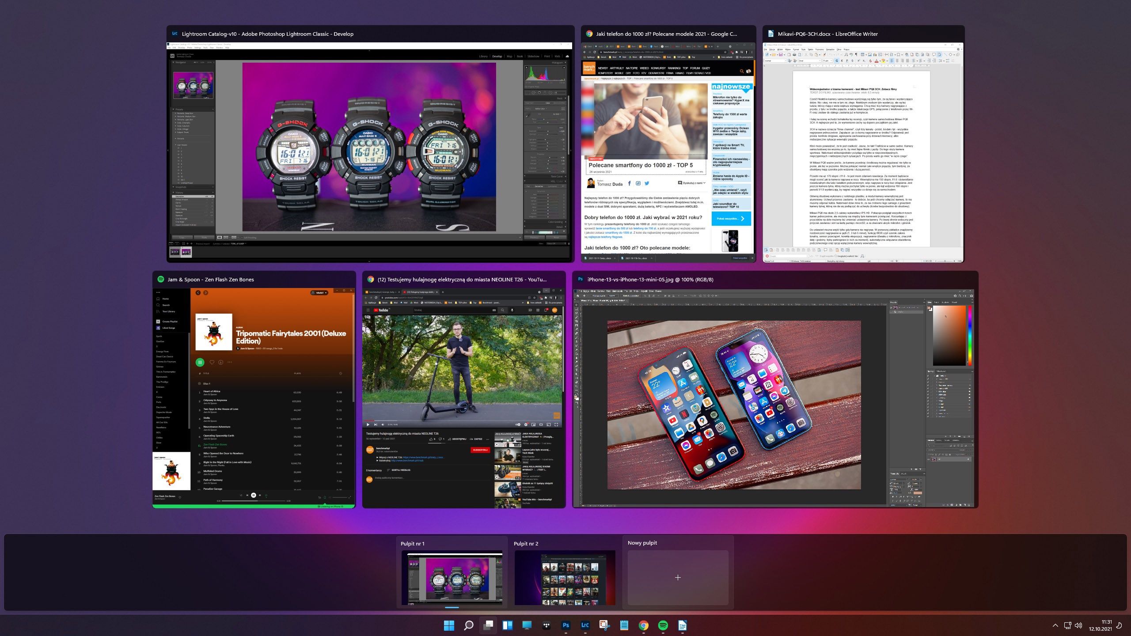
Task: Download the album in Spotify
Action: pyautogui.click(x=220, y=362)
